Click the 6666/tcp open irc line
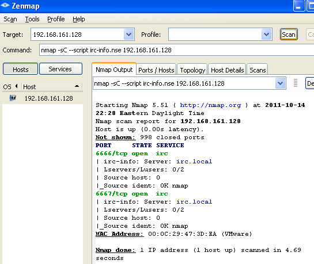The image size is (314, 264). click(x=132, y=154)
